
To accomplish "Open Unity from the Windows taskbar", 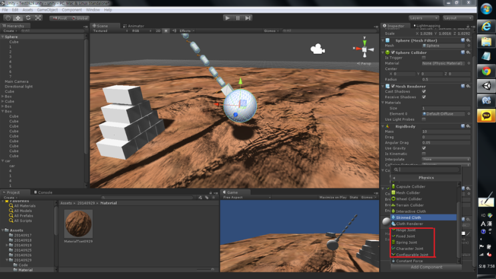I will click(486, 86).
